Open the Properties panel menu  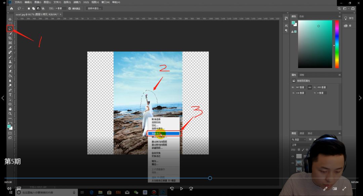[339, 75]
